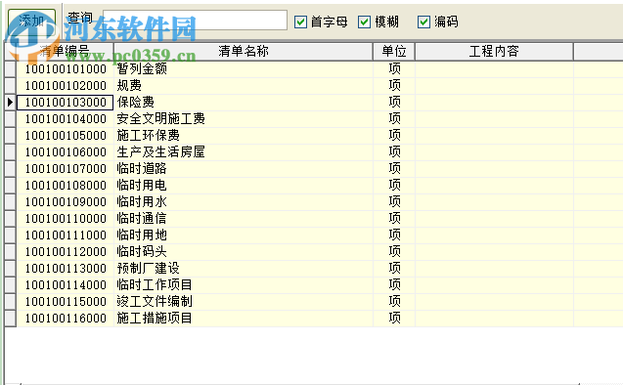Select cell 100100101000
This screenshot has height=385, width=623.
click(66, 69)
